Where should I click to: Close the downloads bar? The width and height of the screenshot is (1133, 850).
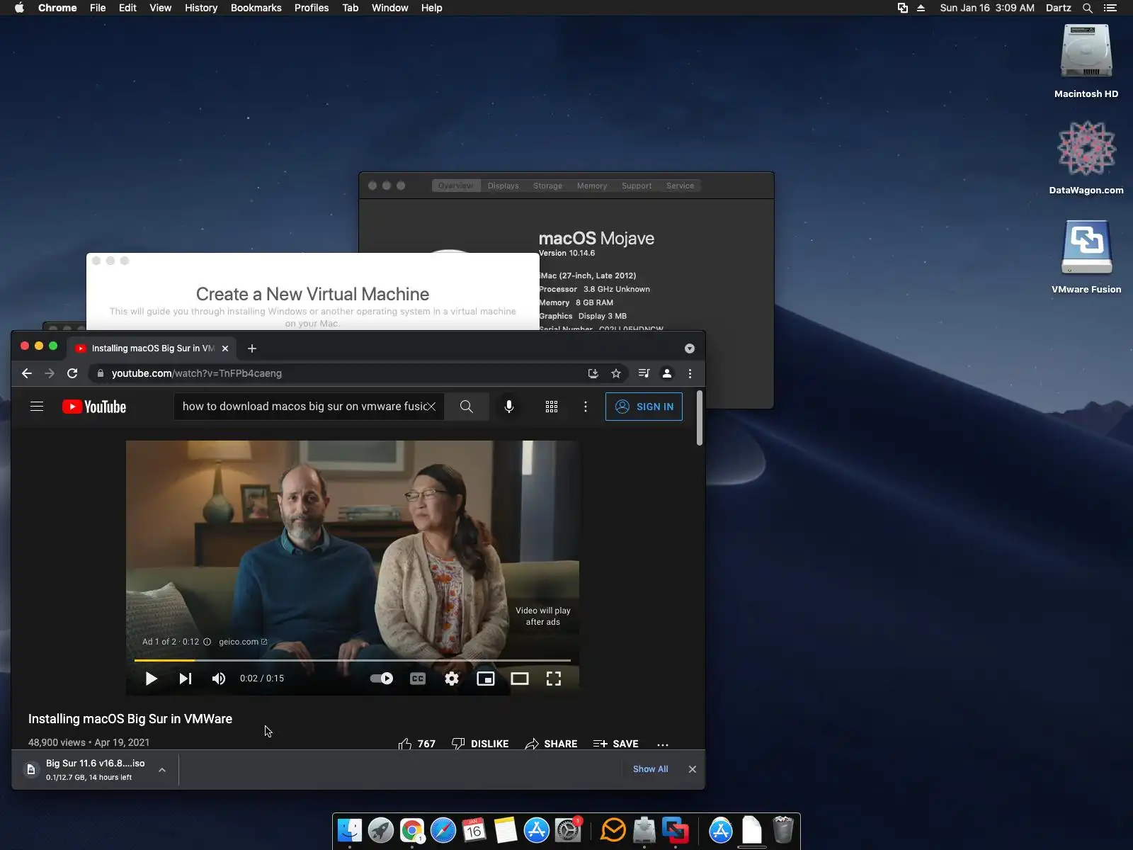click(x=693, y=769)
